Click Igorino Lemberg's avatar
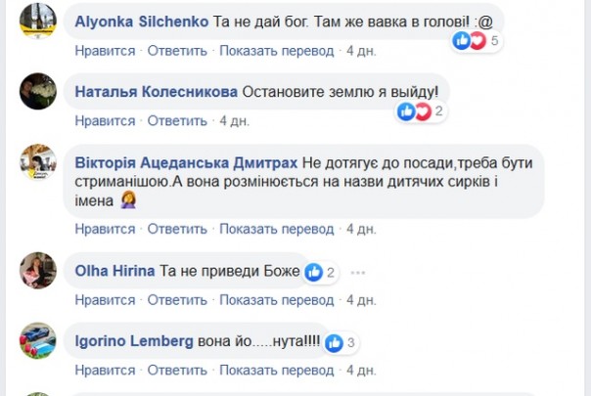This screenshot has height=396, width=591. (38, 340)
